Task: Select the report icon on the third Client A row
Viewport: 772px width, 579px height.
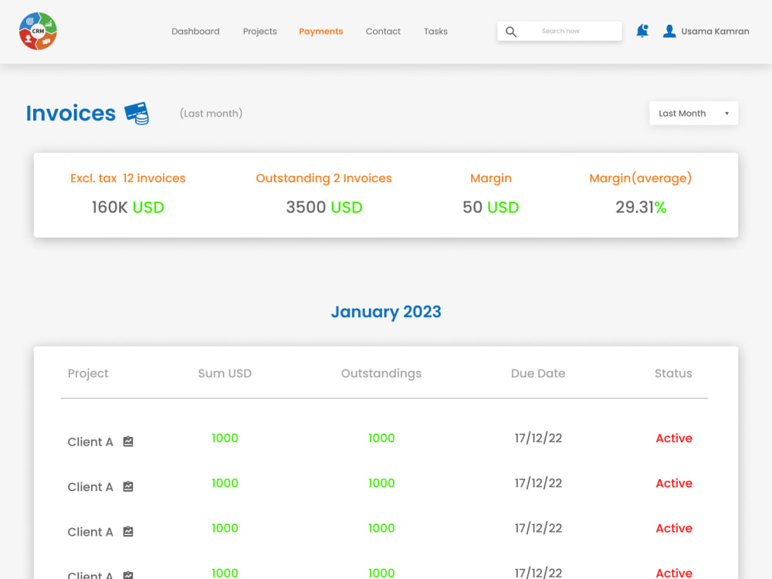Action: coord(127,532)
